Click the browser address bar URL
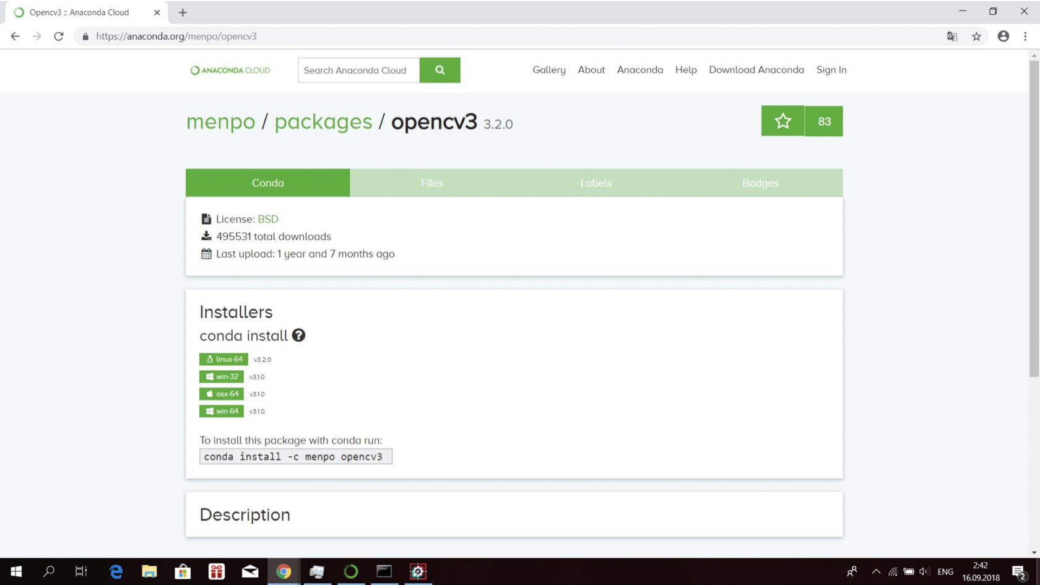This screenshot has width=1040, height=585. 176,37
